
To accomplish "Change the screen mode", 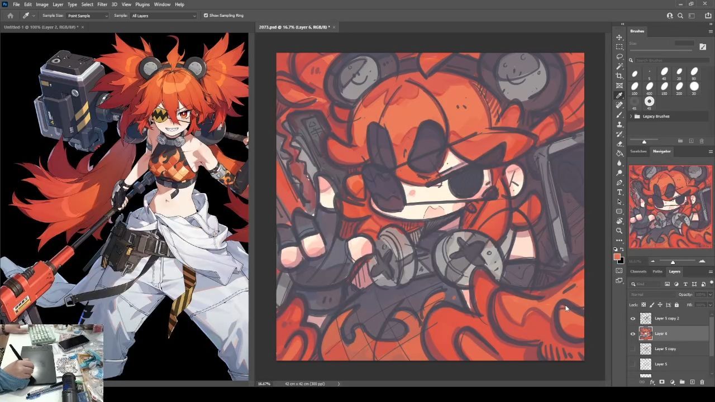I will click(619, 281).
